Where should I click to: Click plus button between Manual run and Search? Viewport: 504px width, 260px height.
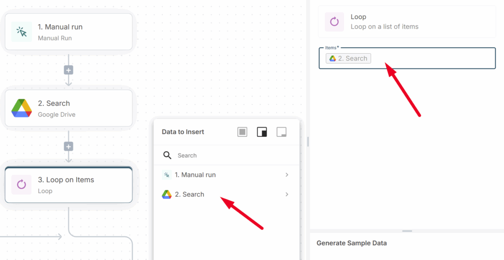click(68, 70)
